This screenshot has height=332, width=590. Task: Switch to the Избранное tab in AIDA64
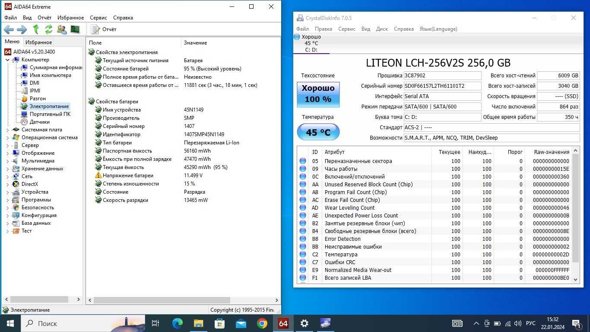[38, 42]
